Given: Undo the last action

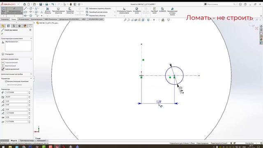Looking at the screenshot, I should tap(53, 4).
